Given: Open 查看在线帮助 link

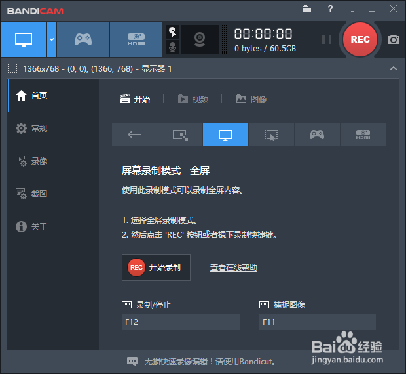Looking at the screenshot, I should (x=234, y=268).
